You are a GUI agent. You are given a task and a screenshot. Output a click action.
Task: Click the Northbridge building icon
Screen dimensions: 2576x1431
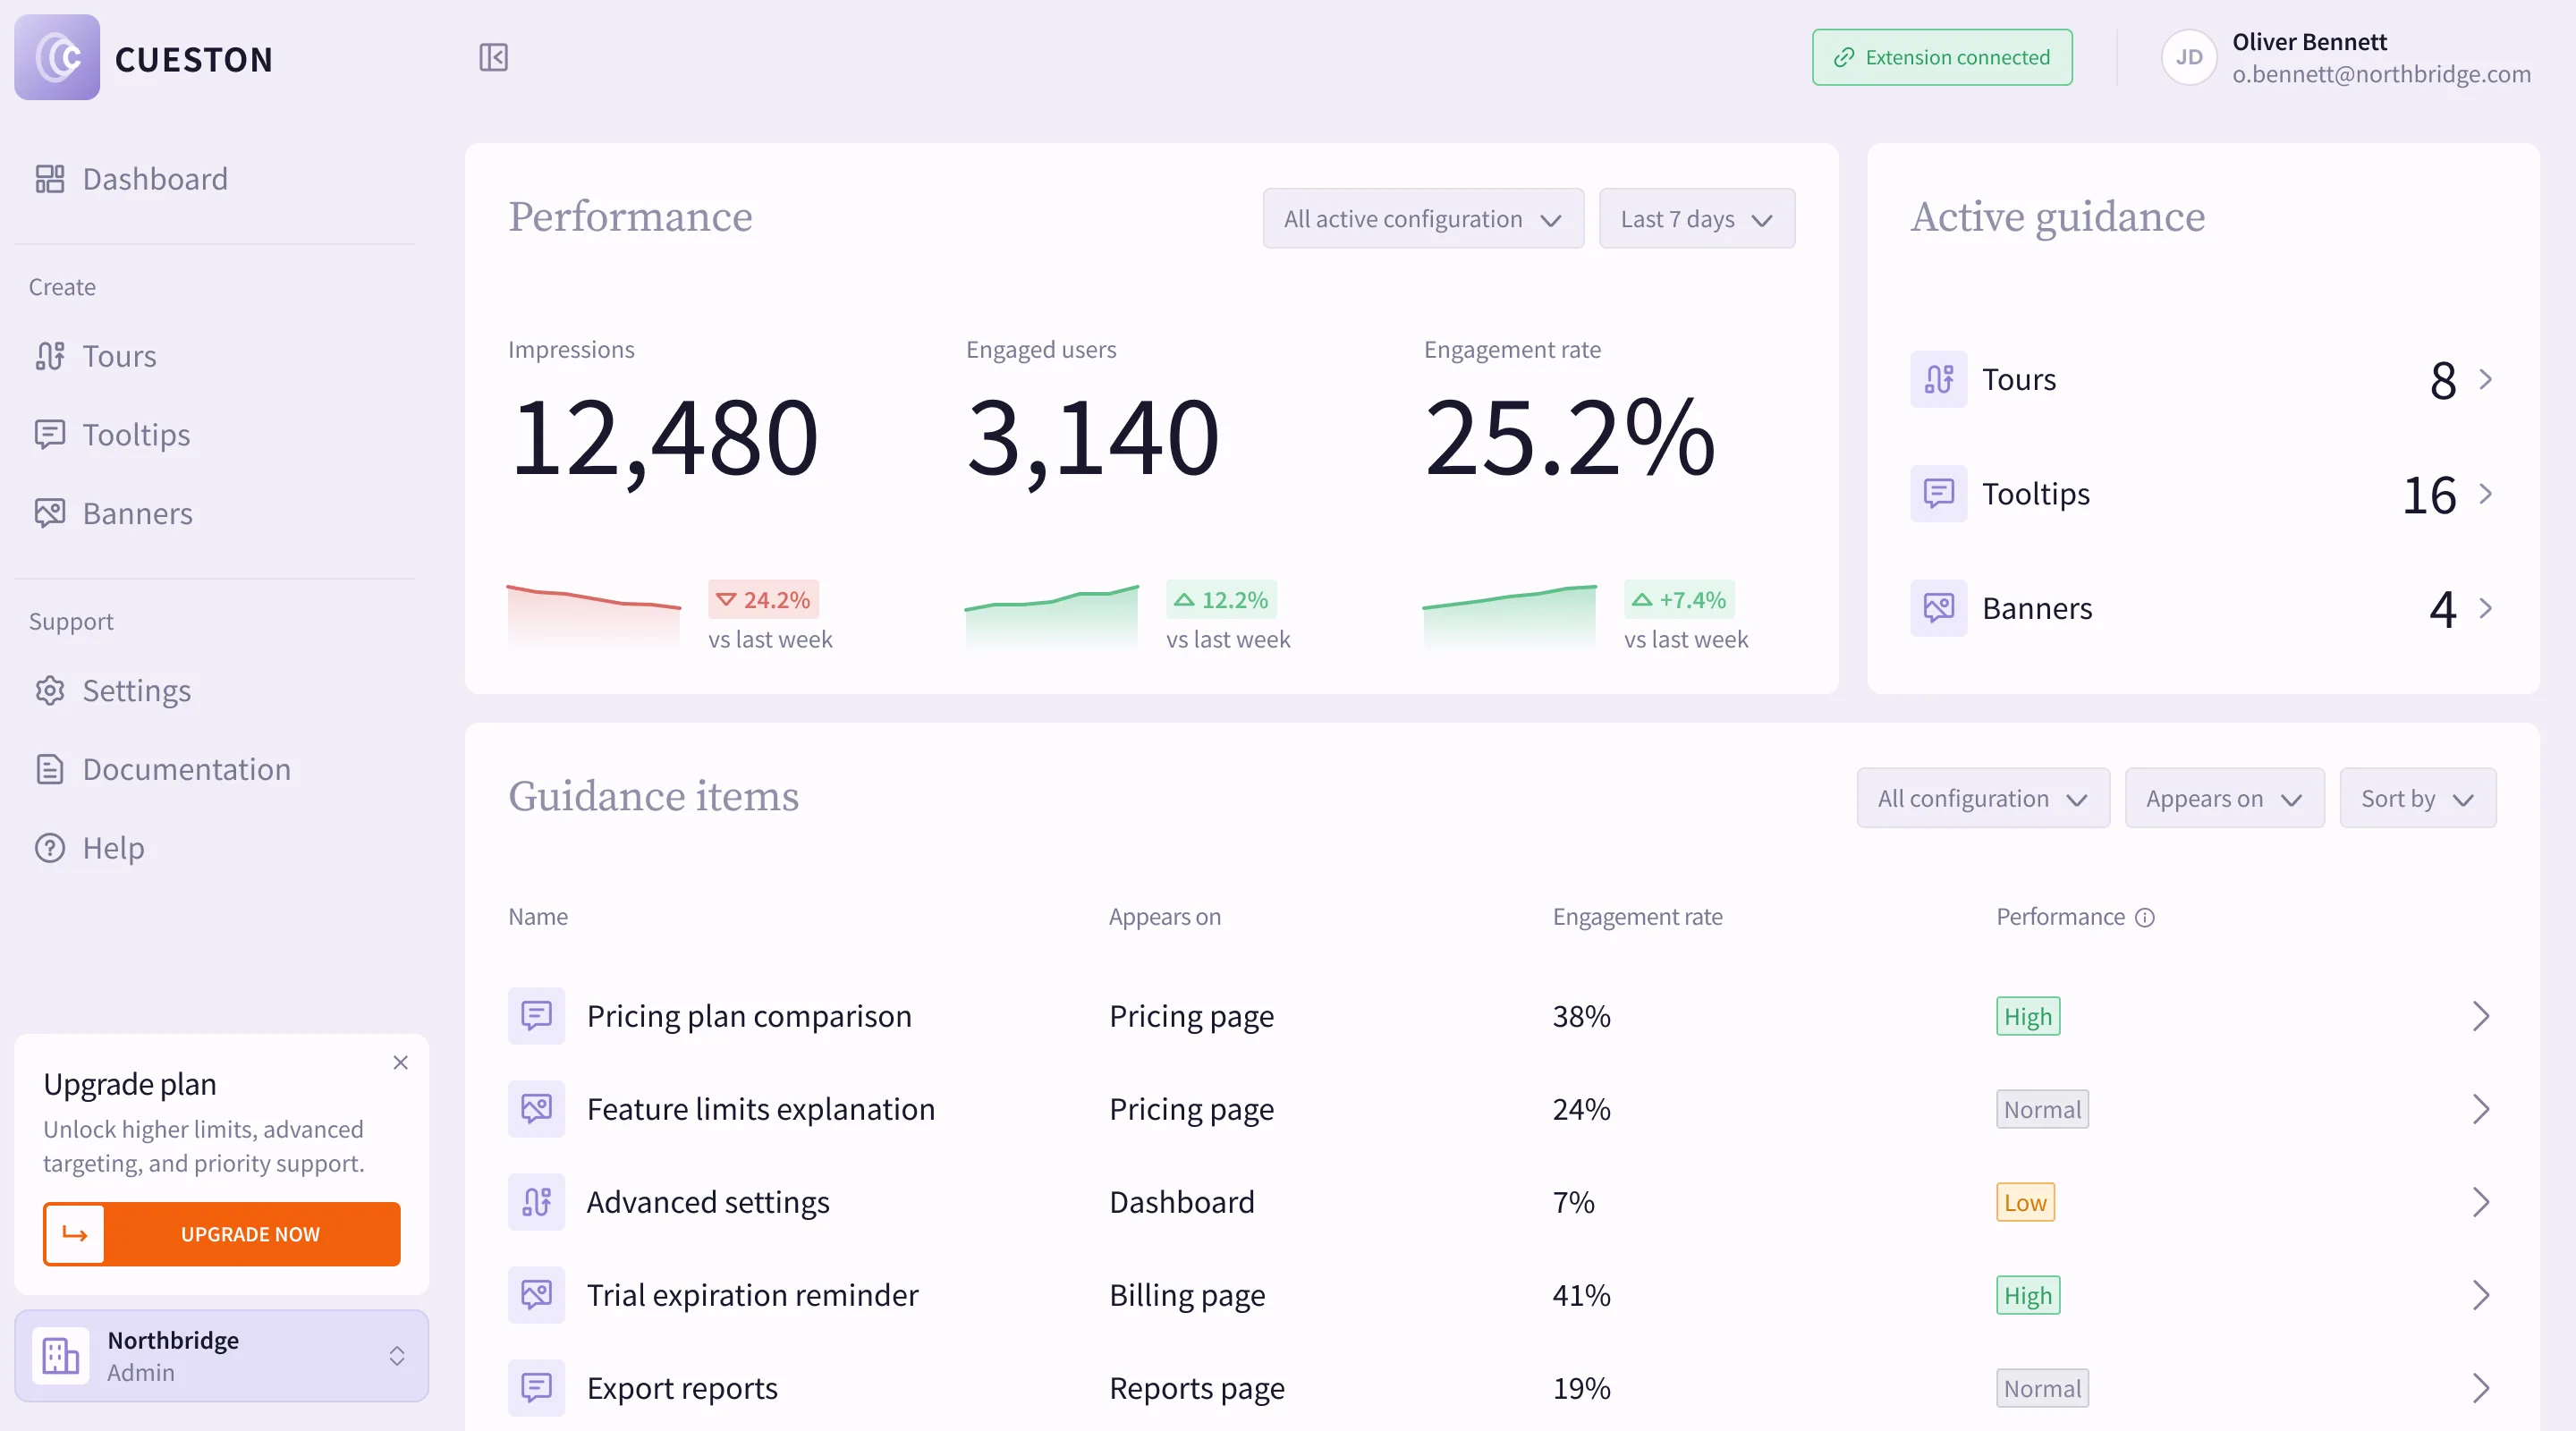pyautogui.click(x=60, y=1356)
